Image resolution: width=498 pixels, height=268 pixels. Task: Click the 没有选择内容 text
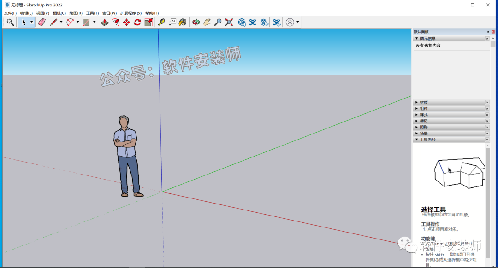tap(428, 46)
